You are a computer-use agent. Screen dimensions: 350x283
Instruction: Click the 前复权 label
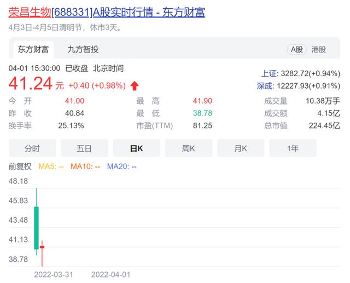pos(20,166)
